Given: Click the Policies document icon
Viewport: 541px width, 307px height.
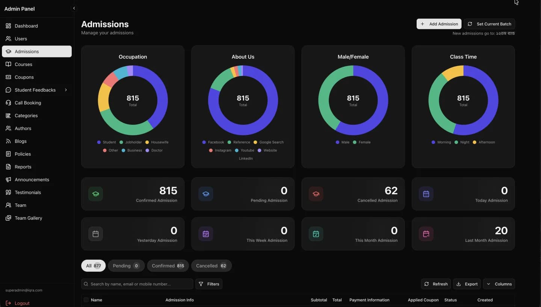Looking at the screenshot, I should [8, 154].
